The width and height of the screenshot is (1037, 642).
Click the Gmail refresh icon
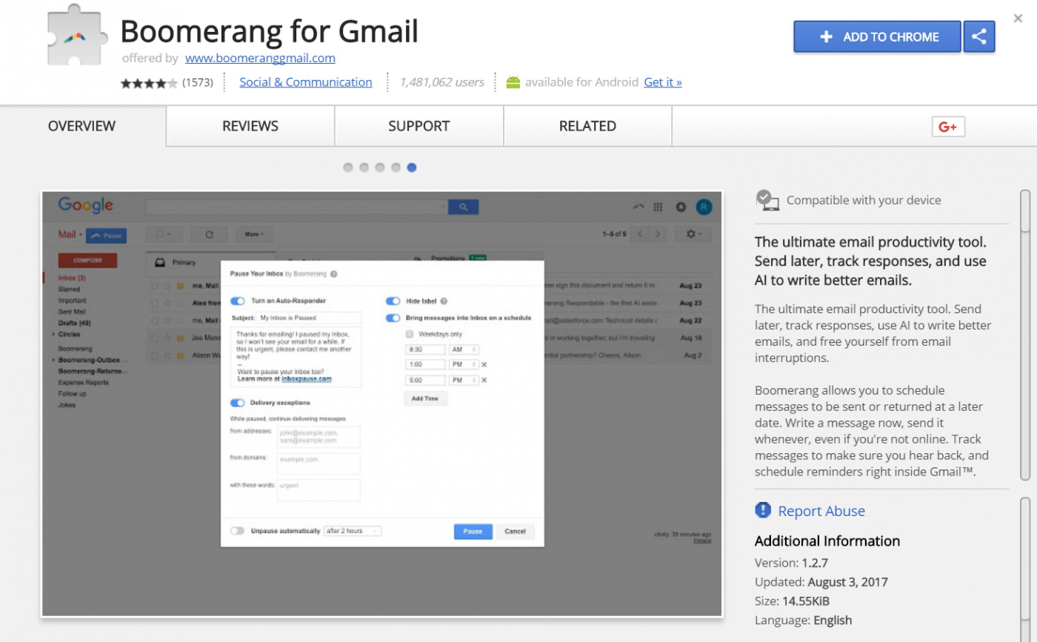(210, 234)
